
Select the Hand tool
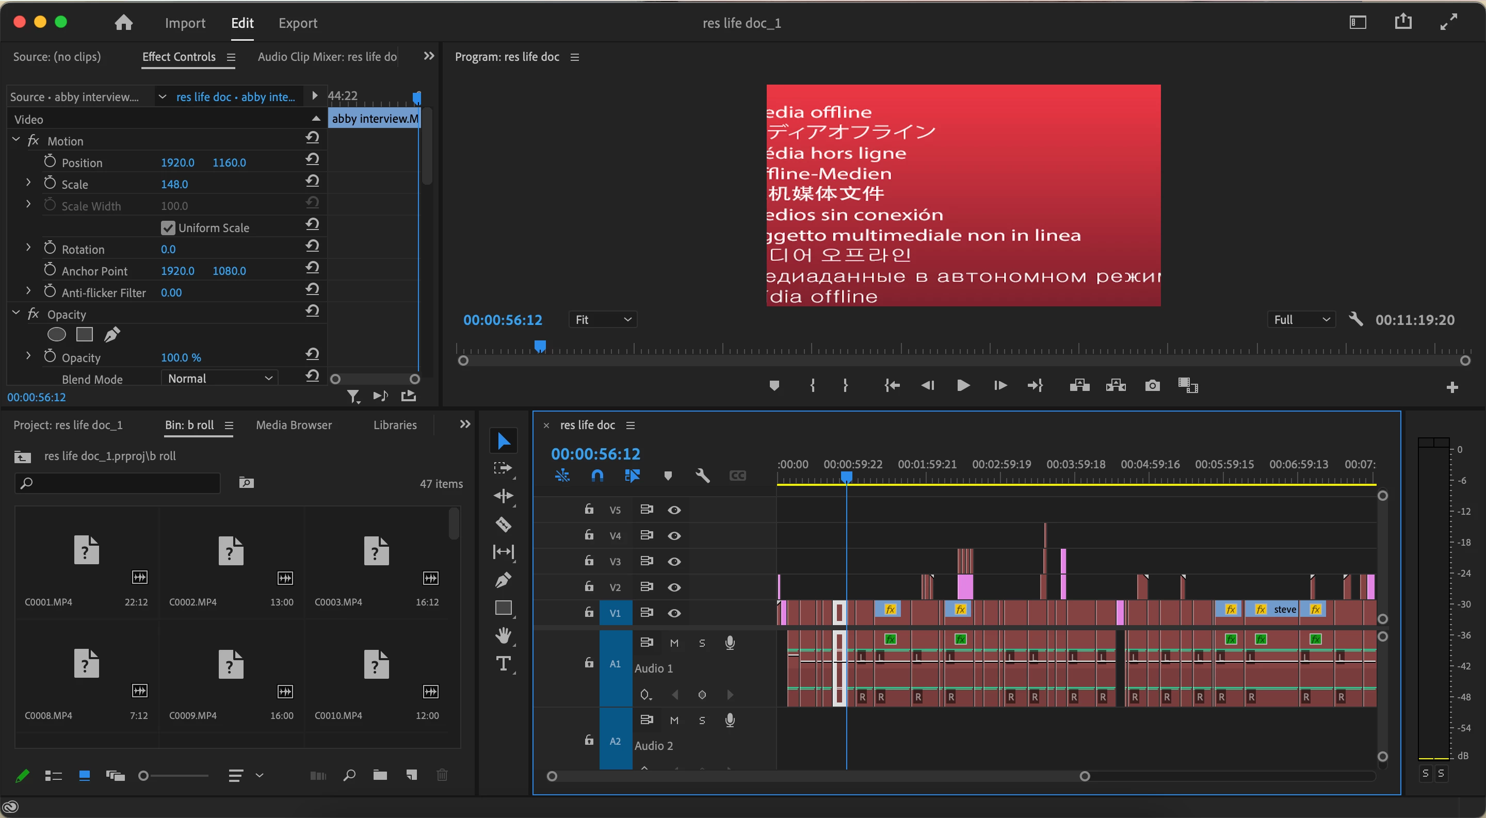click(x=503, y=636)
